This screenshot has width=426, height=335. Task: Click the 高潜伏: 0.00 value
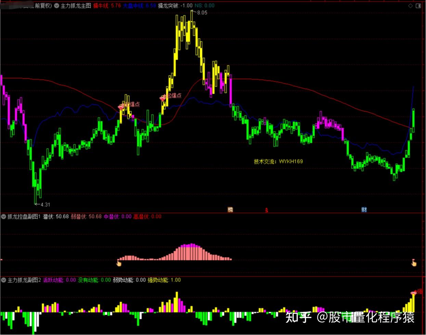(x=147, y=217)
